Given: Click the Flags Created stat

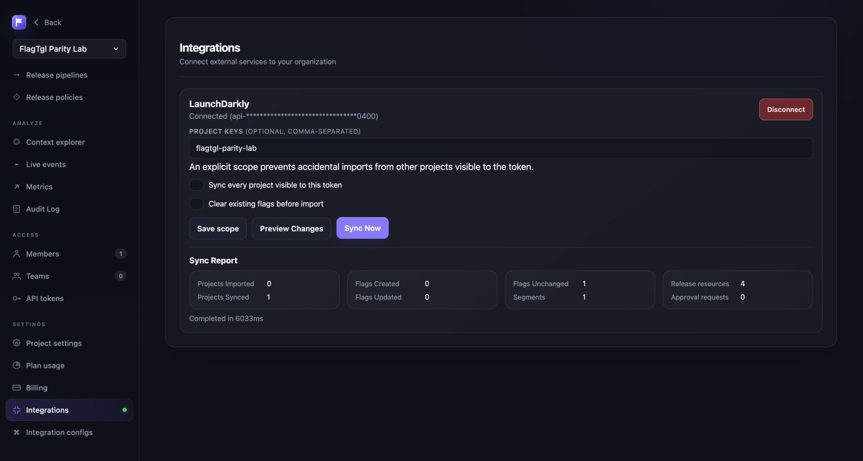Looking at the screenshot, I should 392,284.
